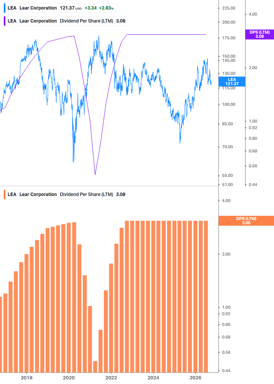Click the 55.00 price axis label
Image resolution: width=274 pixels, height=384 pixels.
point(227,176)
